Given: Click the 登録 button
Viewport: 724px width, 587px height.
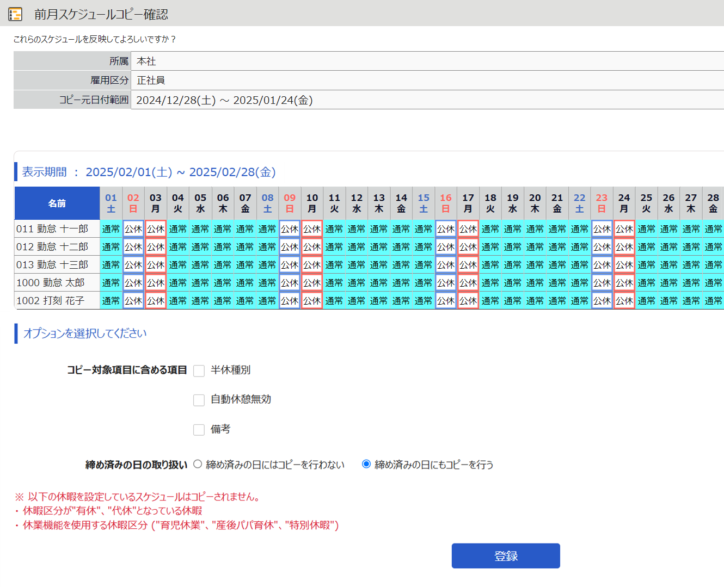Looking at the screenshot, I should point(506,556).
